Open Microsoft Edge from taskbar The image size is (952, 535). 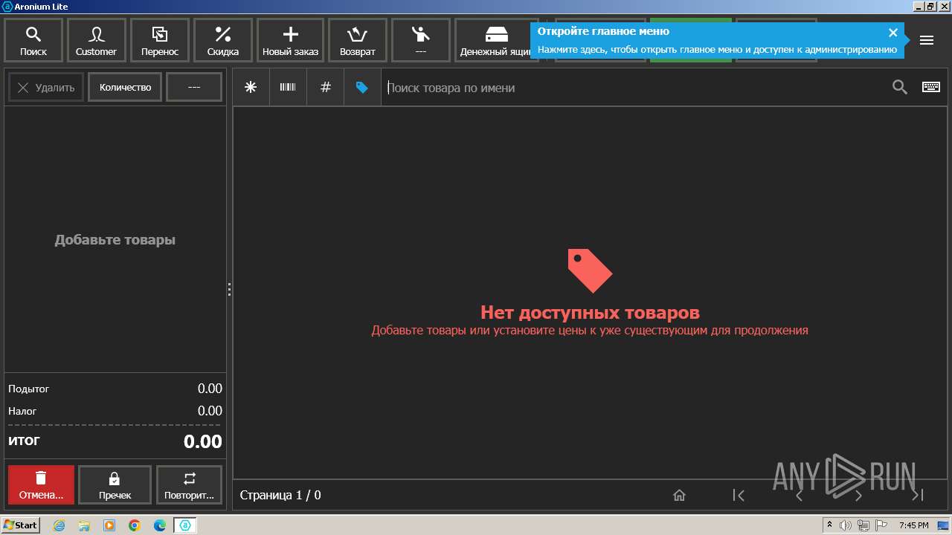click(x=160, y=525)
